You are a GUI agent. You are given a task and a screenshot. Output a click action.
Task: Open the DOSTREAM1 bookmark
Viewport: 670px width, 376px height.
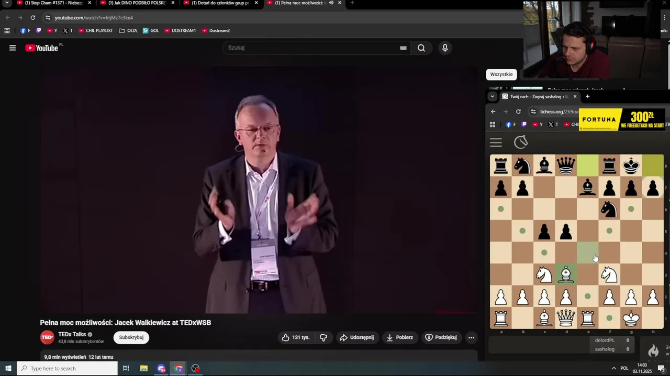(180, 31)
